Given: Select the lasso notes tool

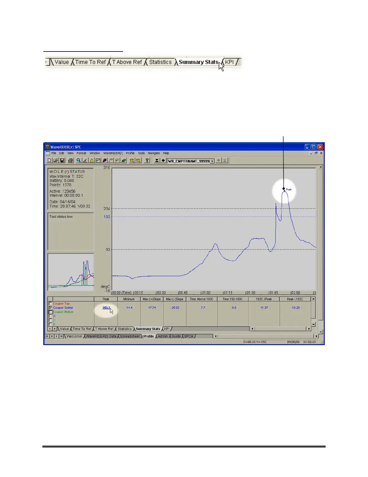Looking at the screenshot, I should pos(117,161).
